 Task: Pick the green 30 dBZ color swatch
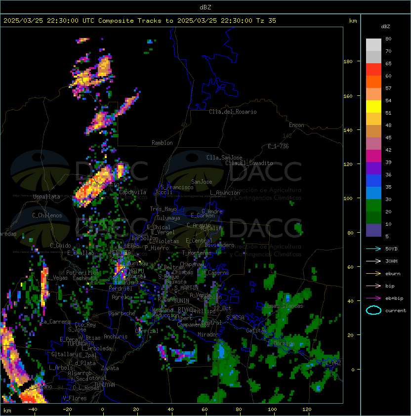373,206
